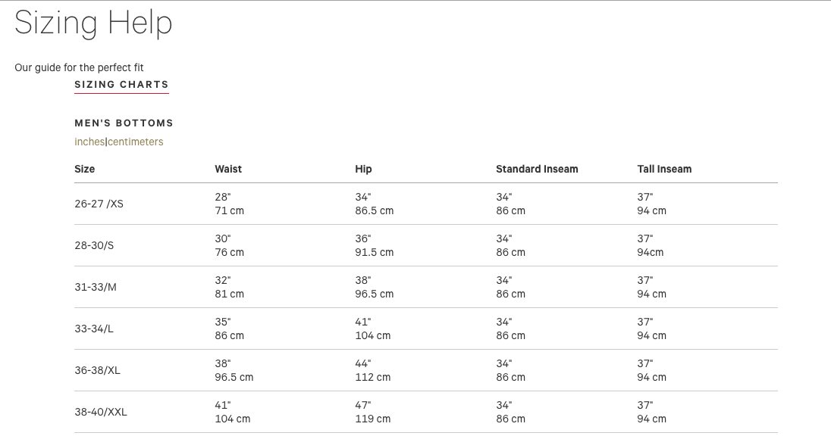Select the 36-38/XL size row
The height and width of the screenshot is (436, 831).
click(97, 370)
